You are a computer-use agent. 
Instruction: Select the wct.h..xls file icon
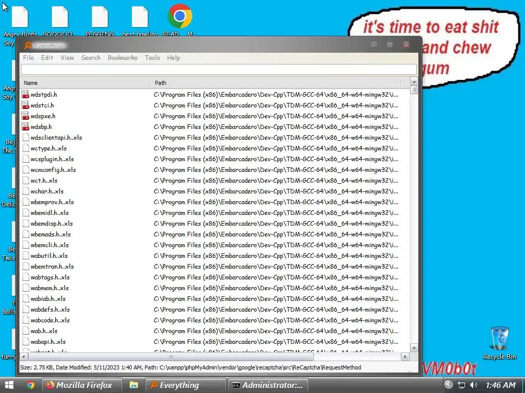(26, 181)
